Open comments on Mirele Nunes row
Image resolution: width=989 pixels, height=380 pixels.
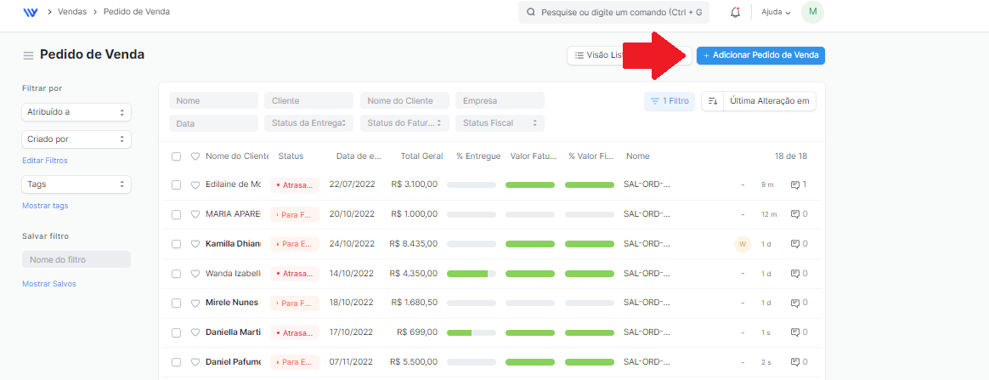point(799,303)
